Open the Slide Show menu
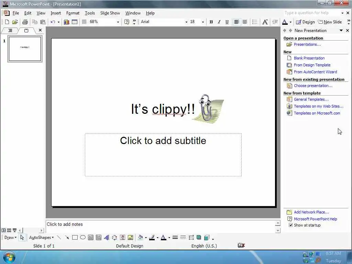Viewport: 352px width, 264px height. [x=110, y=13]
